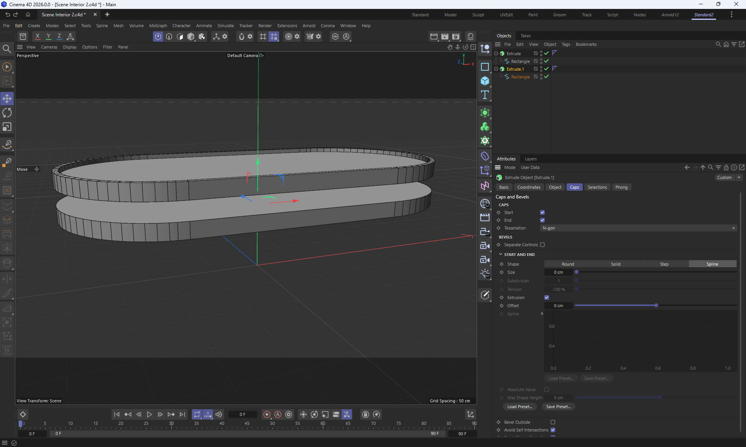This screenshot has width=746, height=447.
Task: Open the viewport search magnifier icon
Action: (x=7, y=49)
